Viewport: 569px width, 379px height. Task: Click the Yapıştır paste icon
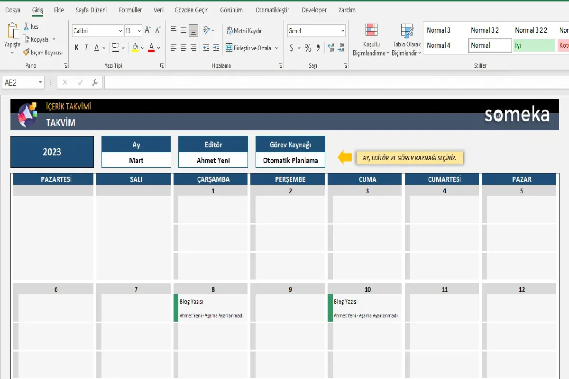tap(12, 31)
